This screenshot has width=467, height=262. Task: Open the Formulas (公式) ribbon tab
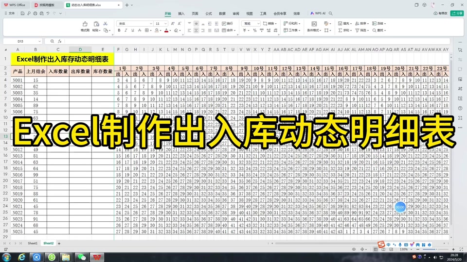[209, 14]
